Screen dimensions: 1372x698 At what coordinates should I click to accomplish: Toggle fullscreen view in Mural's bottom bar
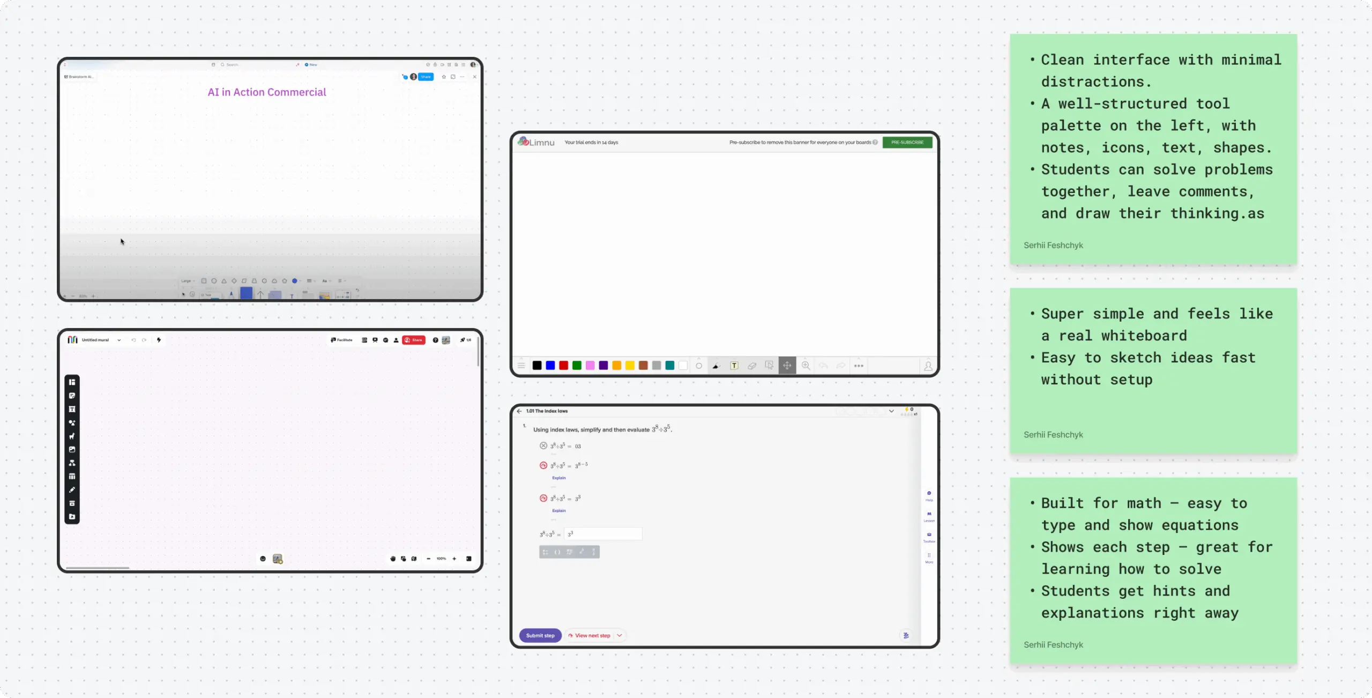point(469,559)
